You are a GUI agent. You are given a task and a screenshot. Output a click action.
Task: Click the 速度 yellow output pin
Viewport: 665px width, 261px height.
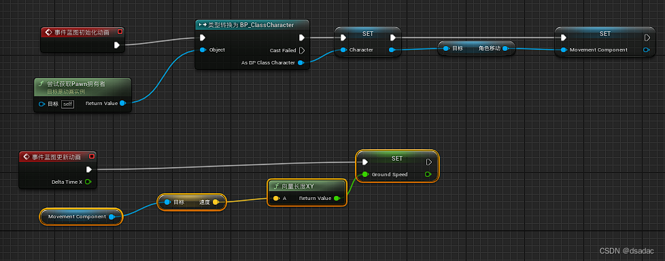click(x=216, y=202)
